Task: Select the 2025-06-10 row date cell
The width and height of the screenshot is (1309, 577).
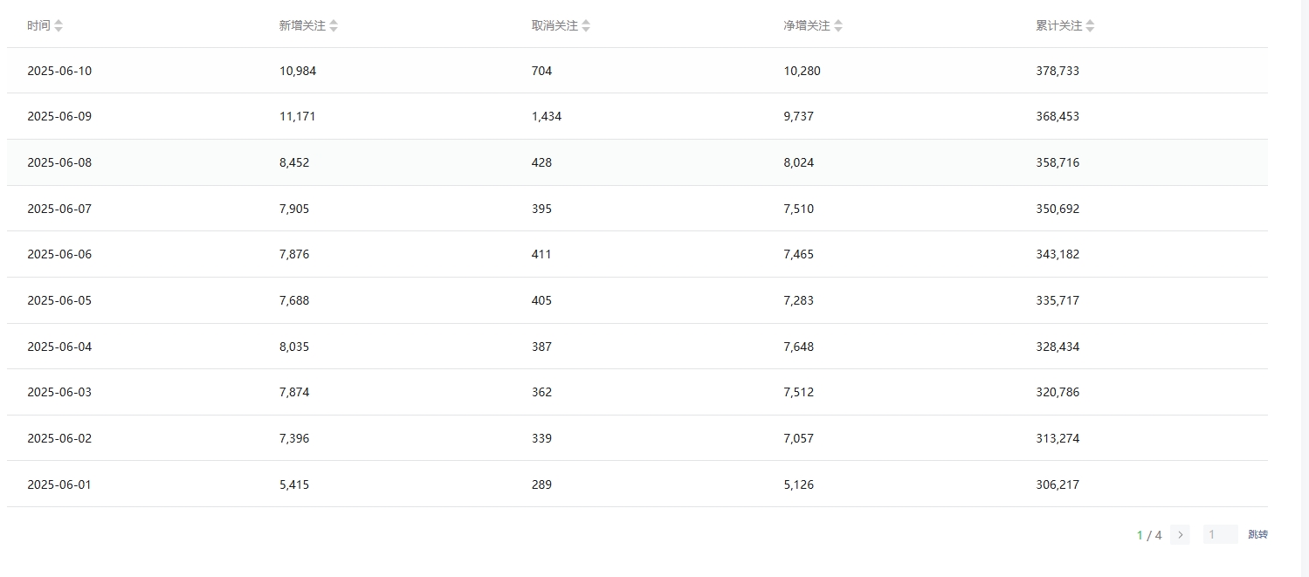Action: click(59, 71)
